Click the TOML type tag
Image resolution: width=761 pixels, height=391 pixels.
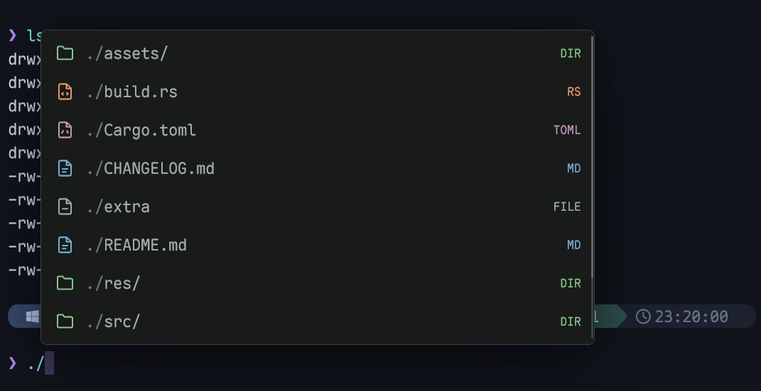pos(567,130)
